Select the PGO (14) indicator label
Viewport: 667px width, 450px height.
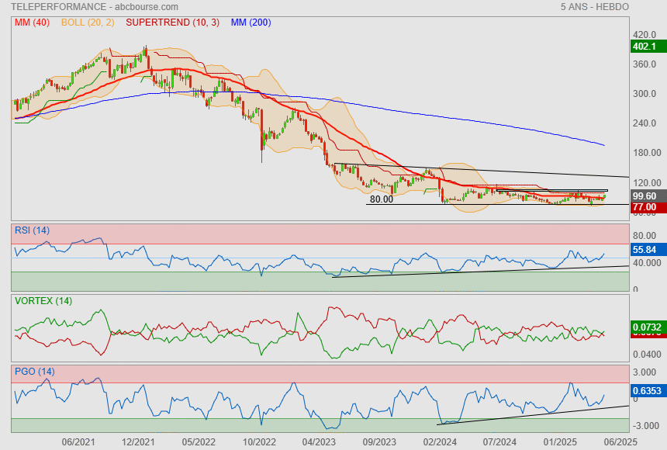[35, 372]
